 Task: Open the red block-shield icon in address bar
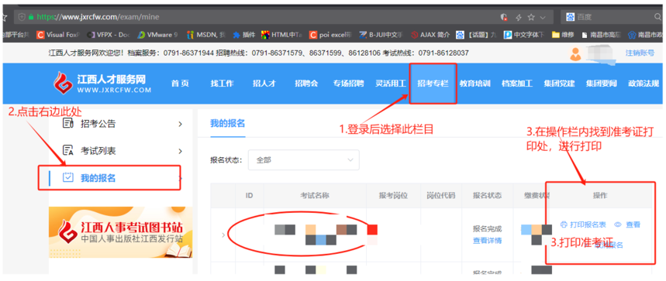(504, 17)
